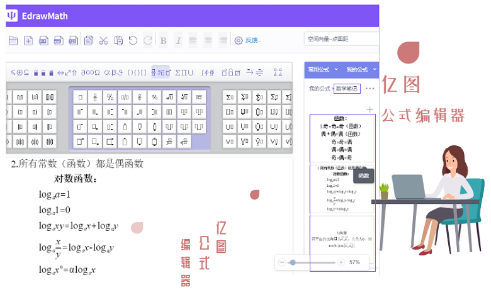Select the 数学笔记 breadcrumb folder
The height and width of the screenshot is (290, 491).
pos(347,89)
